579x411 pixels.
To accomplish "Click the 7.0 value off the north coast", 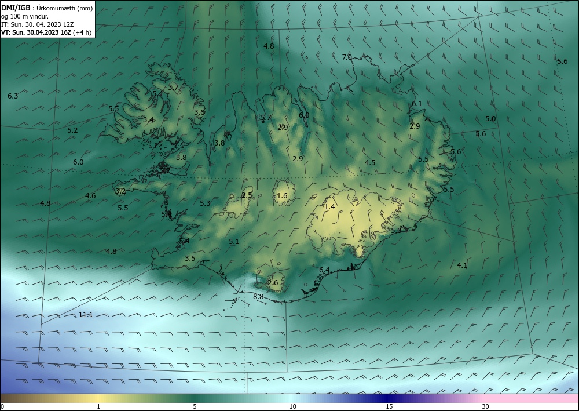I will [347, 57].
